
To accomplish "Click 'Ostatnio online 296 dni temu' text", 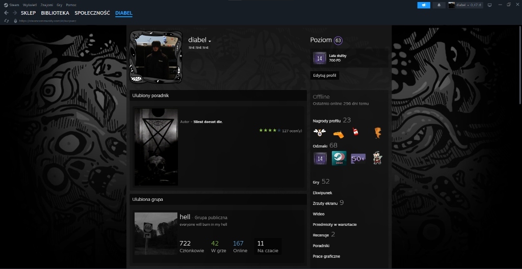I will pyautogui.click(x=341, y=104).
